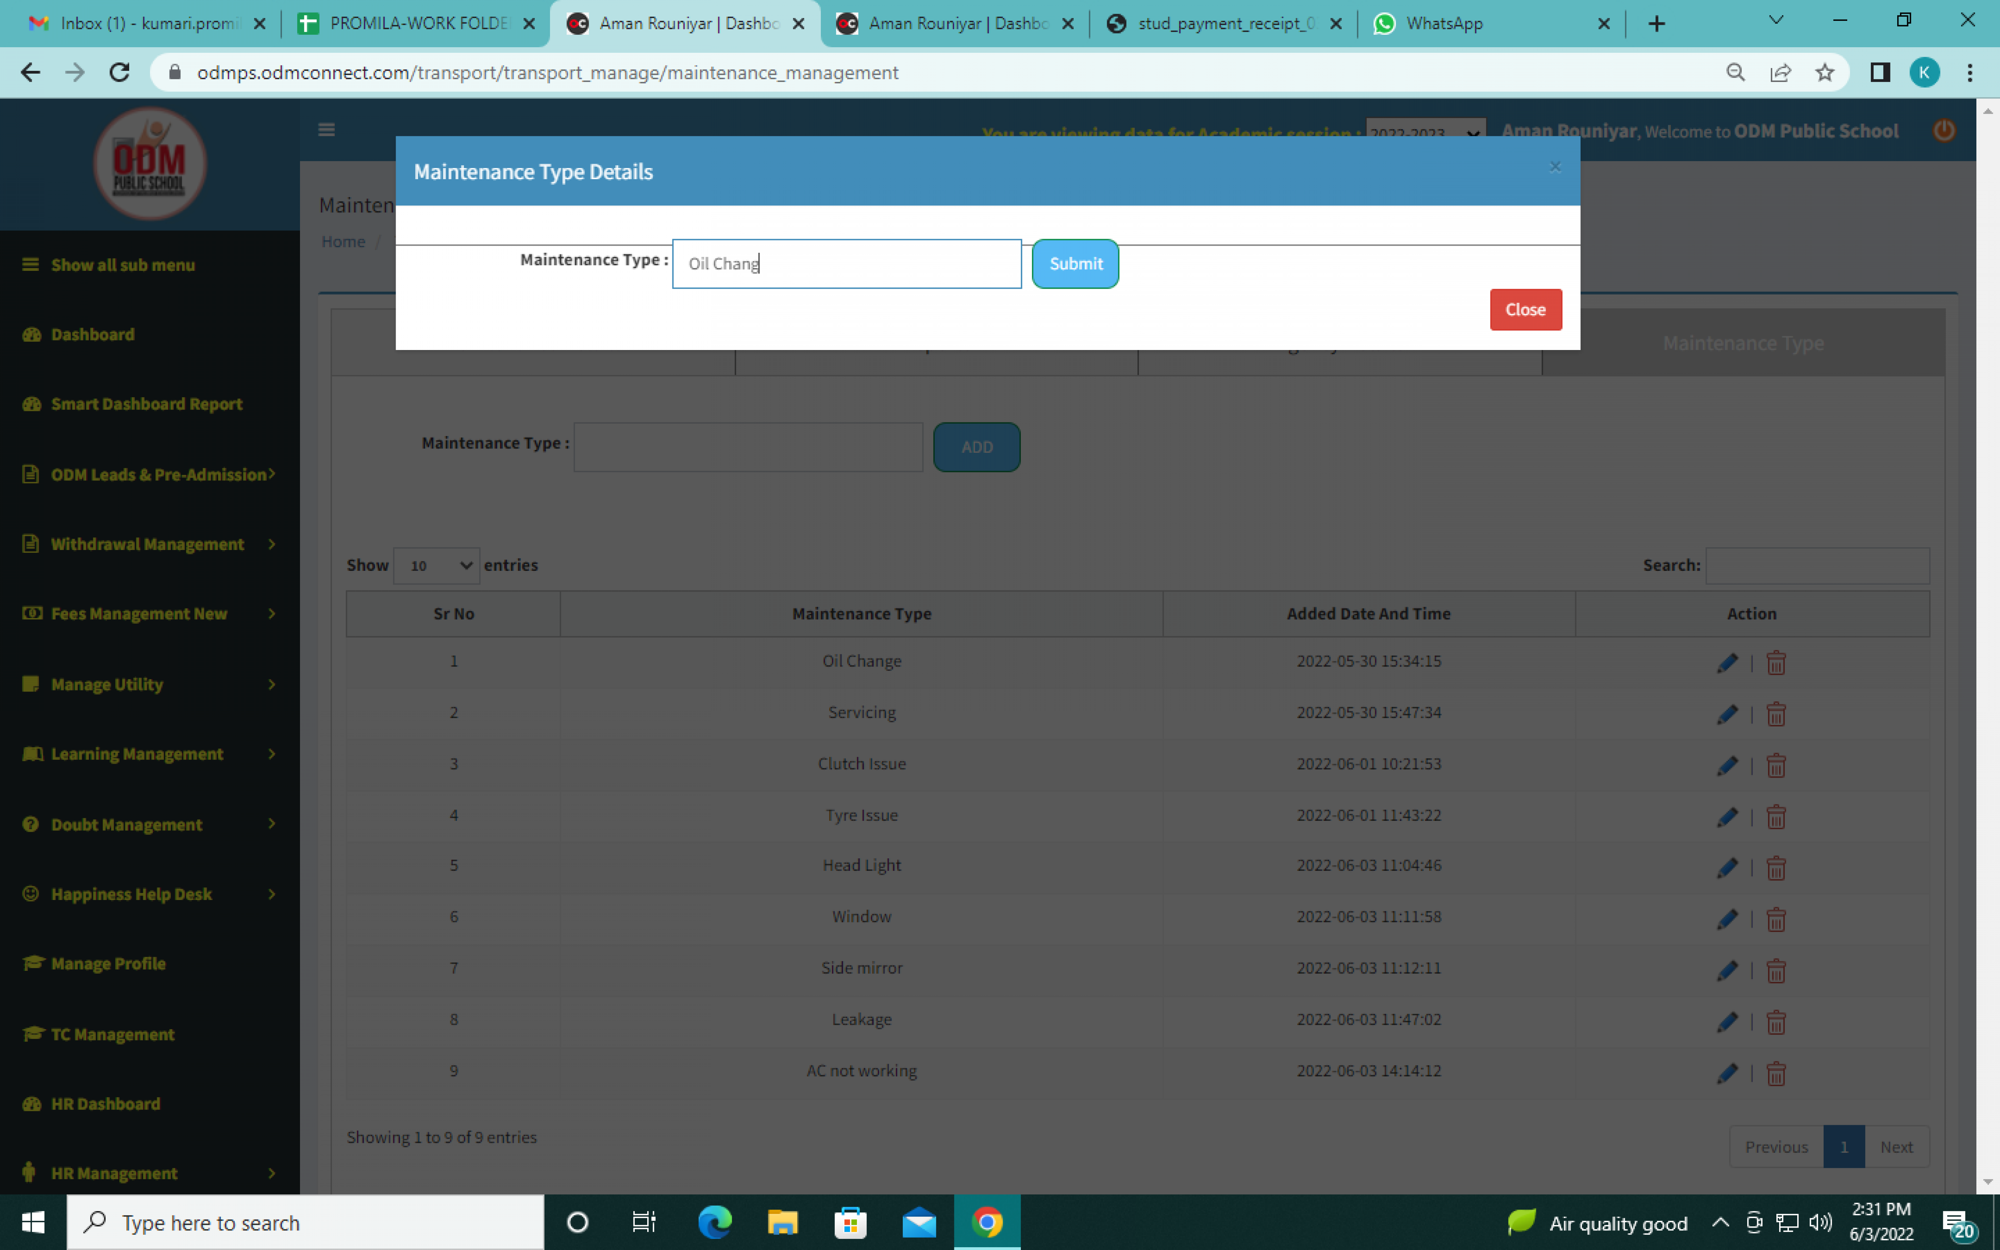Bookmark page using the star icon
This screenshot has width=2000, height=1250.
pyautogui.click(x=1824, y=73)
